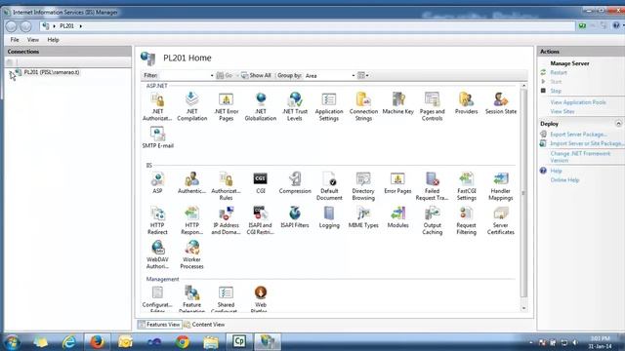Launch Firefox from the taskbar
Viewport: 625px width, 351px height.
[x=97, y=341]
